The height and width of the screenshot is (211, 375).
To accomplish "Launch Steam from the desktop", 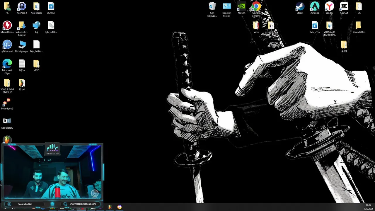I will (300, 8).
